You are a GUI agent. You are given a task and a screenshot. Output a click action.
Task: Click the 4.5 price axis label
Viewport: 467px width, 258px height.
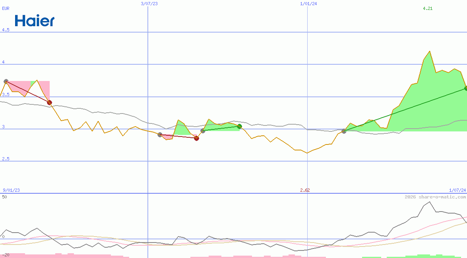coord(6,30)
